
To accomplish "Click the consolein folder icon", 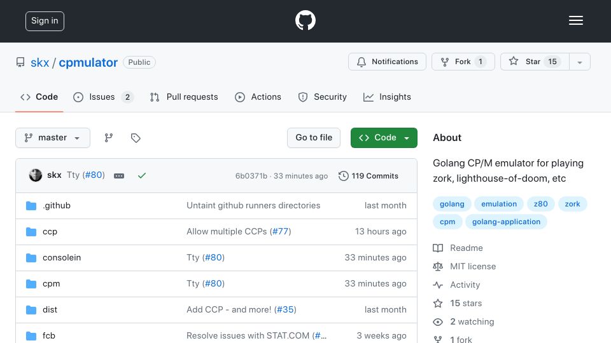I will tap(31, 257).
